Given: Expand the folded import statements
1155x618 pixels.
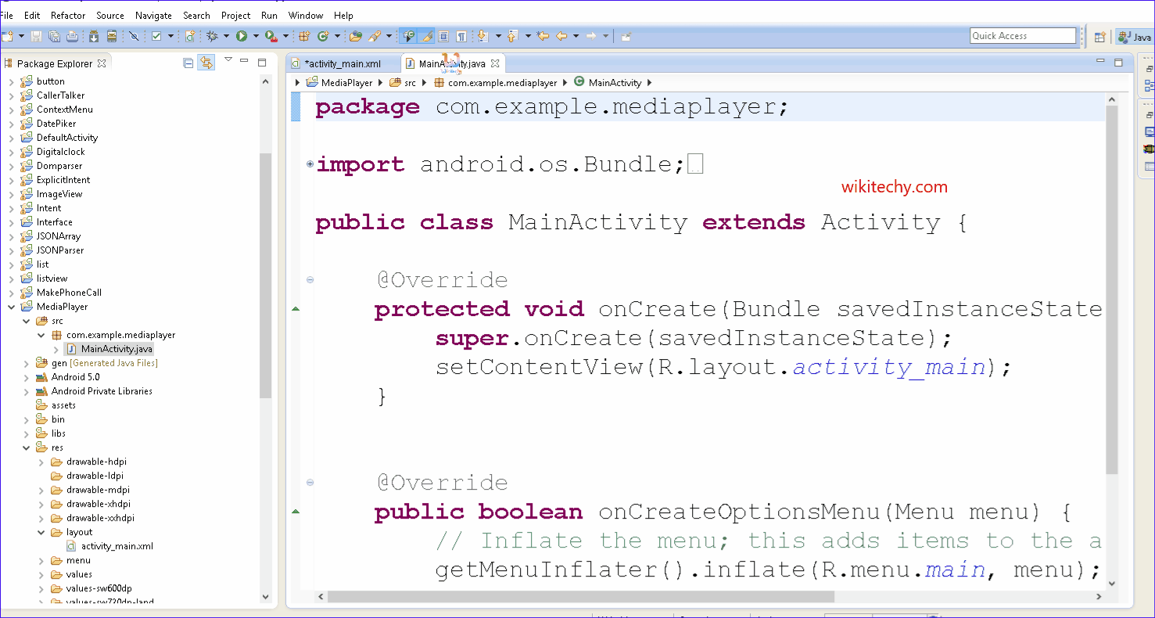Looking at the screenshot, I should [x=310, y=164].
